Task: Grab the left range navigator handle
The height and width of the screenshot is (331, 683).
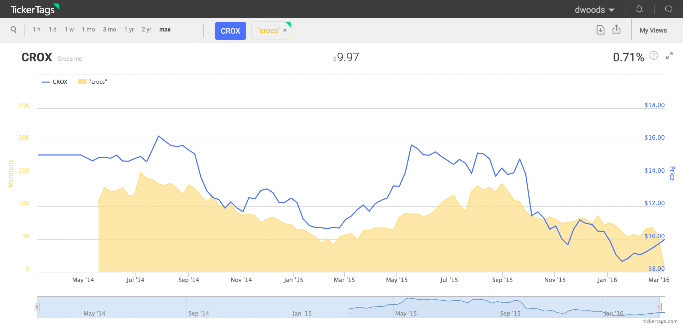Action: coord(37,307)
